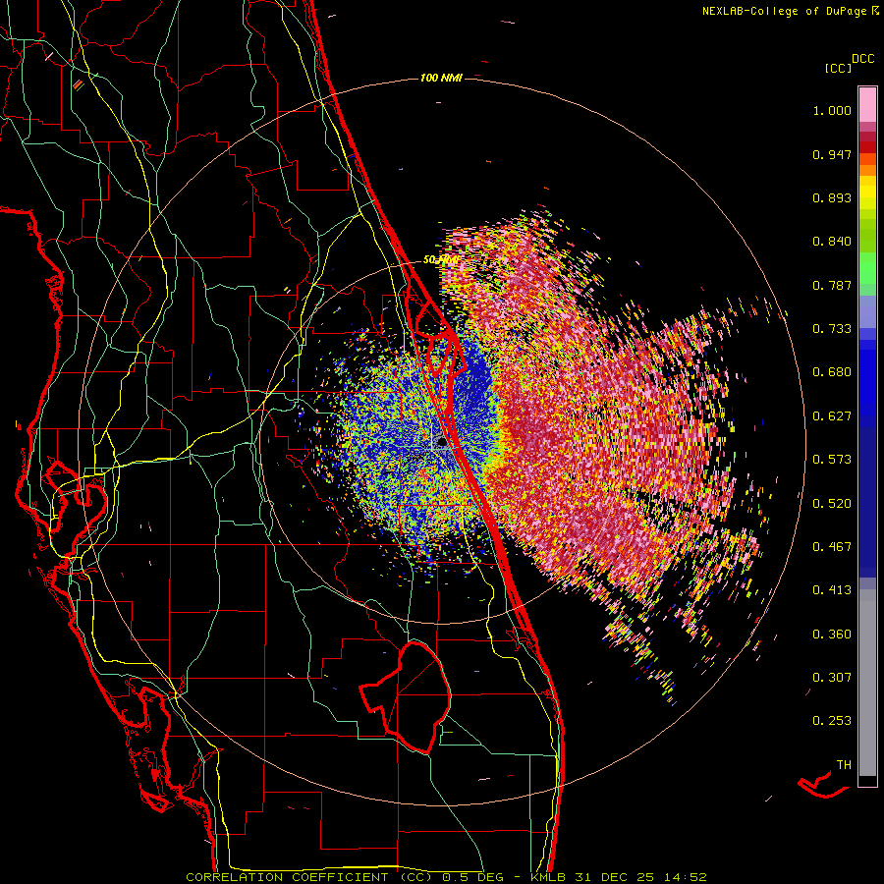Pick the lavender color bar segment
The width and height of the screenshot is (884, 884).
[x=867, y=311]
